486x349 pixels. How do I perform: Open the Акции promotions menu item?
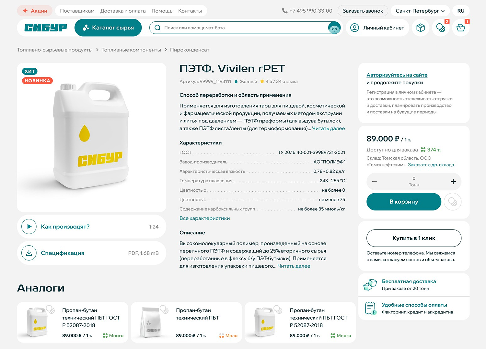(x=35, y=11)
